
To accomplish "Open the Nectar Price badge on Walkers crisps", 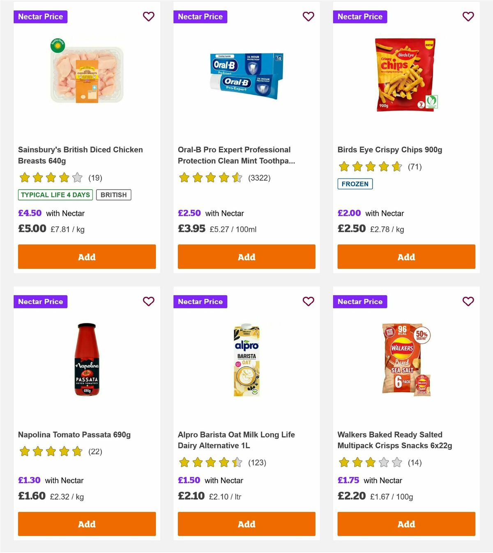I will click(360, 301).
